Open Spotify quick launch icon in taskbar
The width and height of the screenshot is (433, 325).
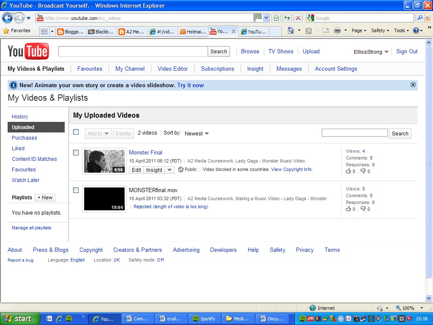(69, 318)
